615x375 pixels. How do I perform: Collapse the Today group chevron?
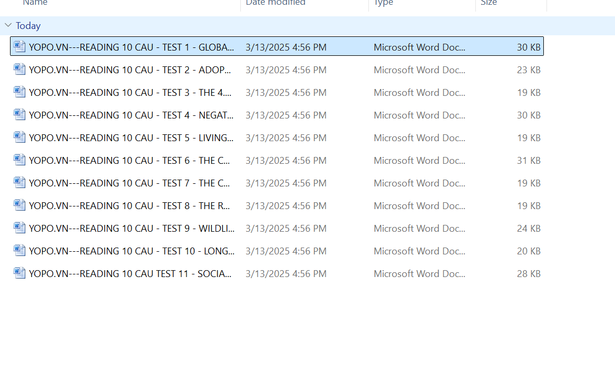(8, 25)
